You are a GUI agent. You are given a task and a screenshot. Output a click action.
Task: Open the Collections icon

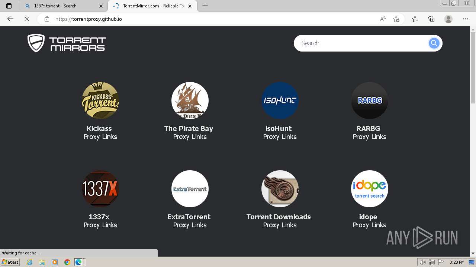[x=431, y=19]
